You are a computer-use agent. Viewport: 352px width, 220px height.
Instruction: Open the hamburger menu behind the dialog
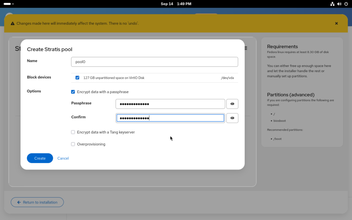tap(246, 48)
